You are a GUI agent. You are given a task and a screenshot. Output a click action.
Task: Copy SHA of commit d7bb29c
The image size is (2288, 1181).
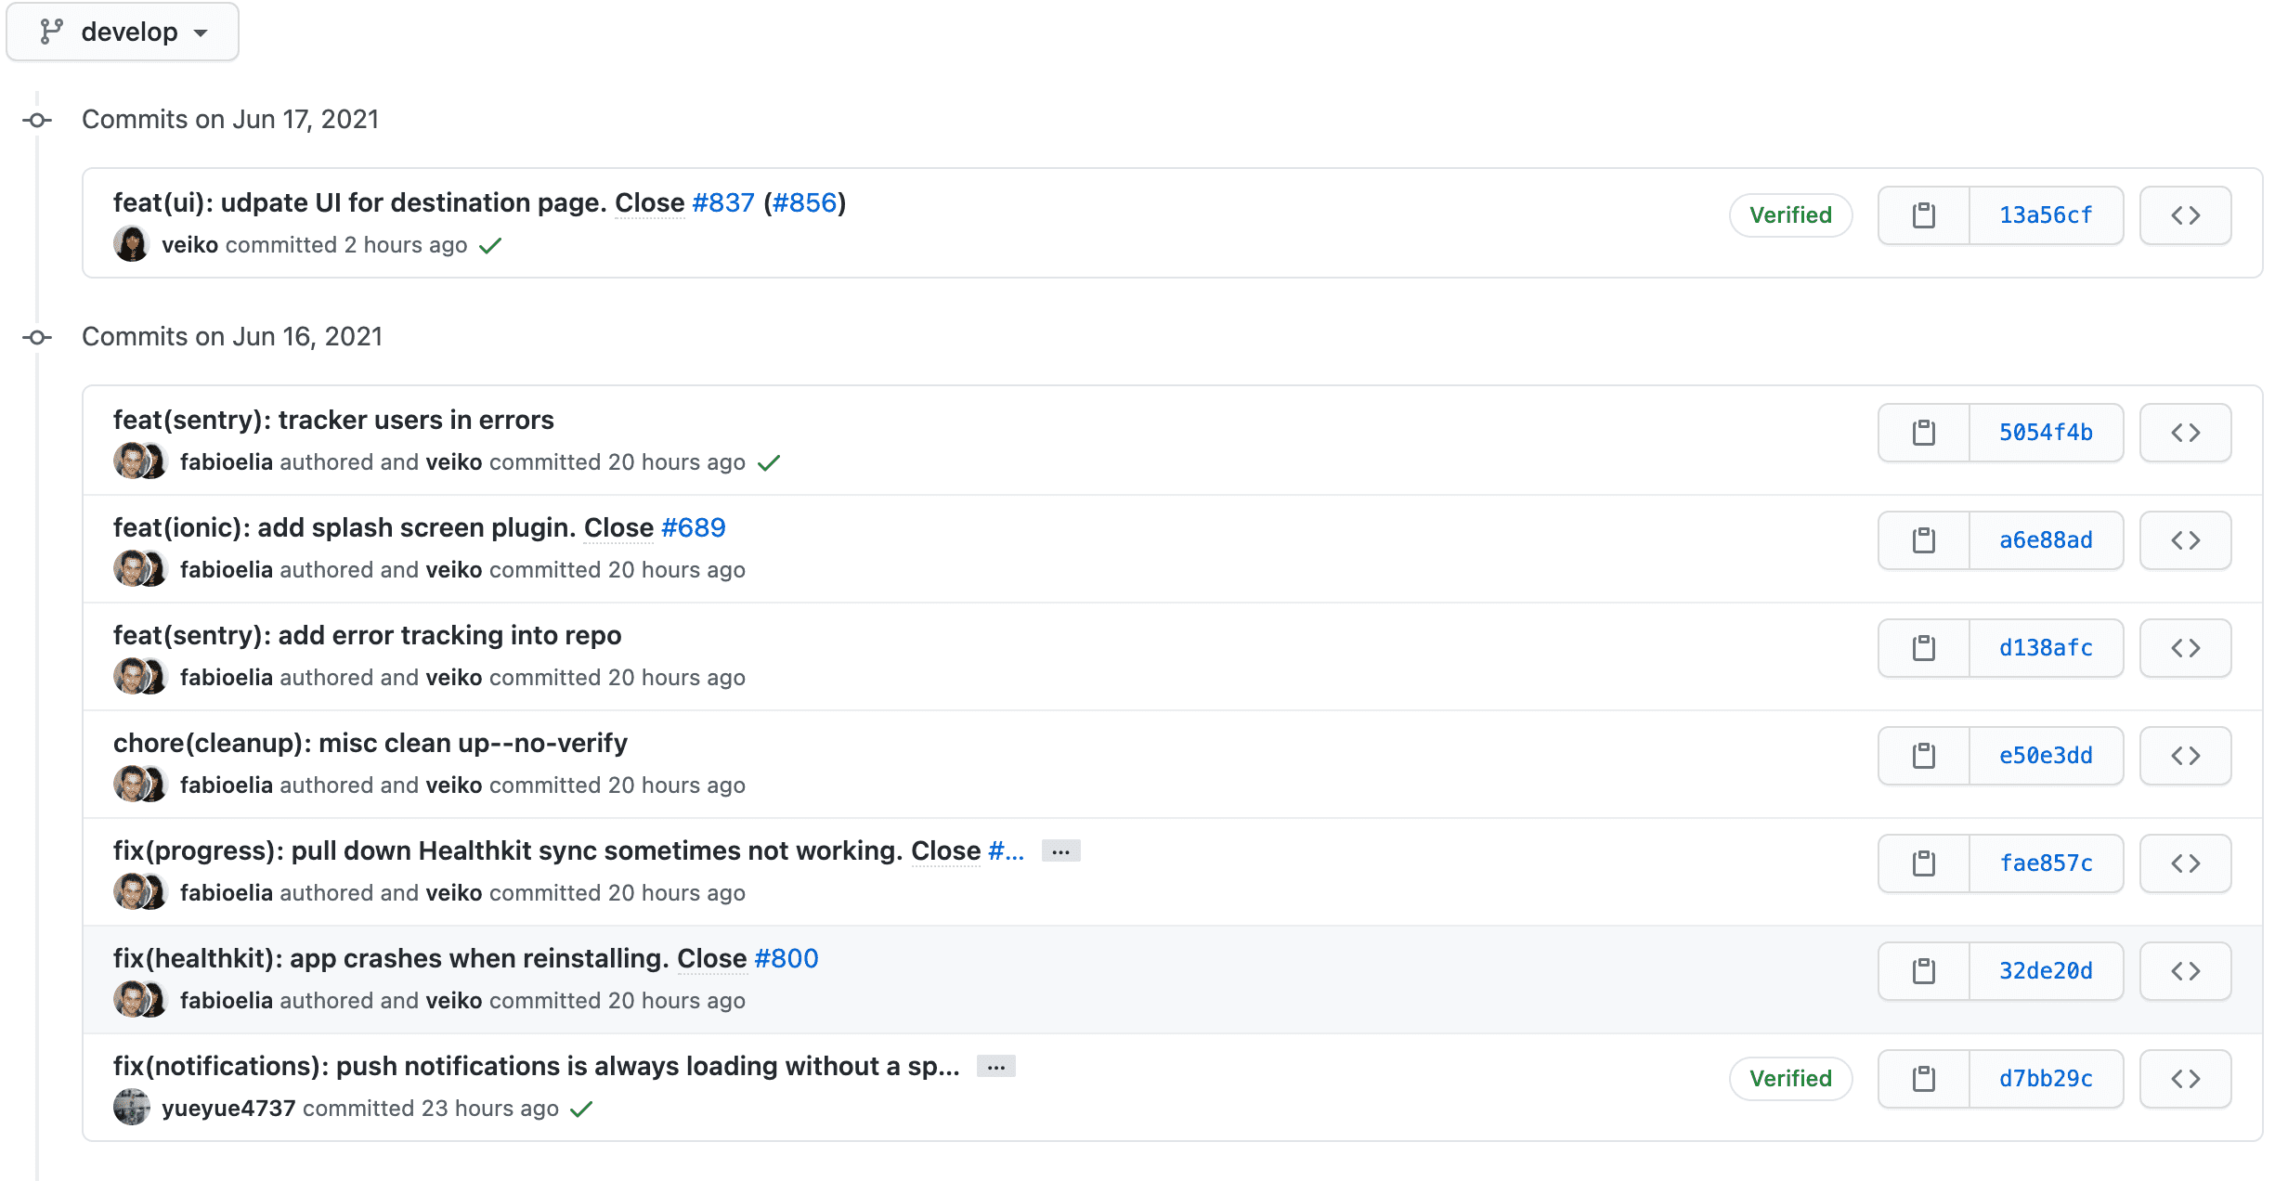pos(1923,1079)
